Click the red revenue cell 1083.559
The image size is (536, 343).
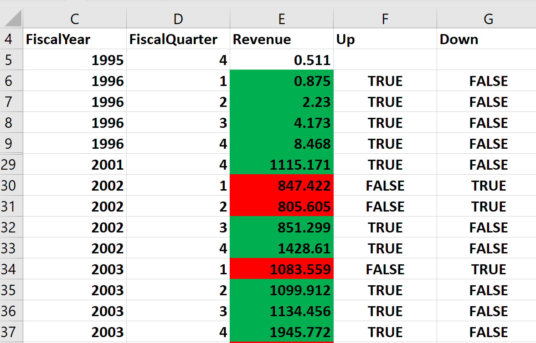coord(282,269)
